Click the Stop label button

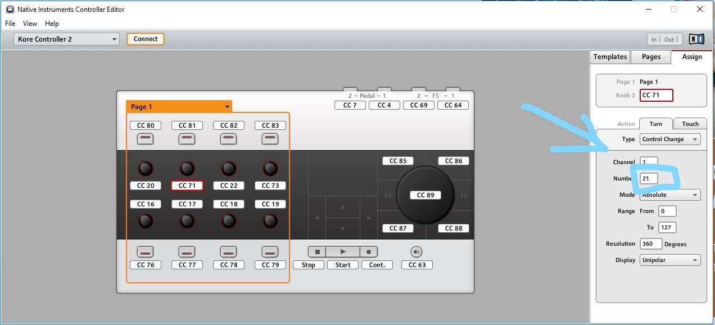[308, 265]
